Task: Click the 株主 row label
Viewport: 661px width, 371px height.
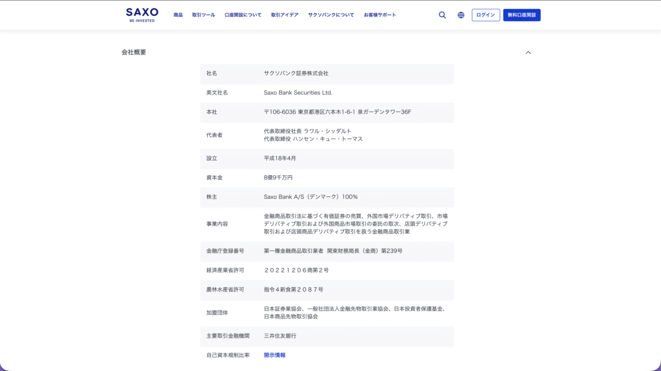Action: [212, 197]
